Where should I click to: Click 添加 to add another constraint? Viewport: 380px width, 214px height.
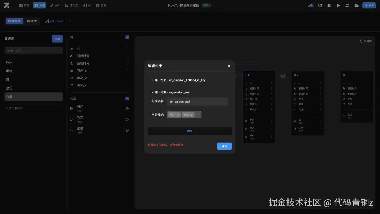(x=190, y=131)
